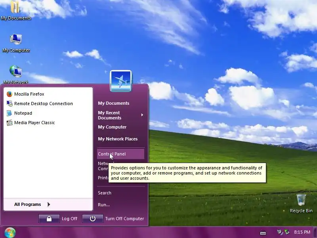Open the on-screen keyboard tray icon
Image resolution: width=317 pixels, height=238 pixels.
263,233
